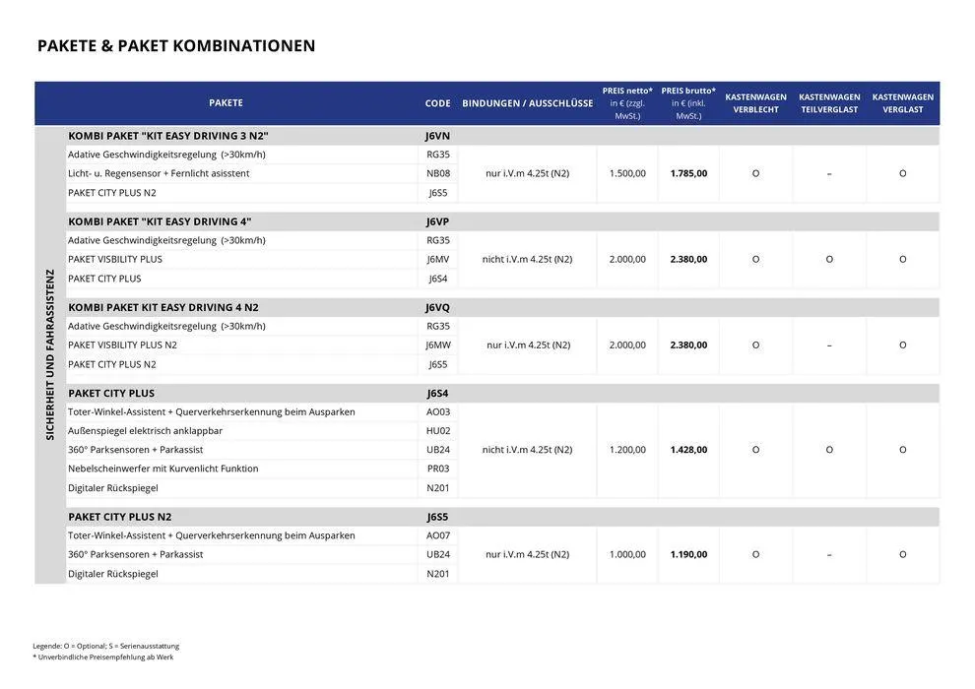This screenshot has width=975, height=689.
Task: Click the PREIS brutto column header
Action: point(688,103)
